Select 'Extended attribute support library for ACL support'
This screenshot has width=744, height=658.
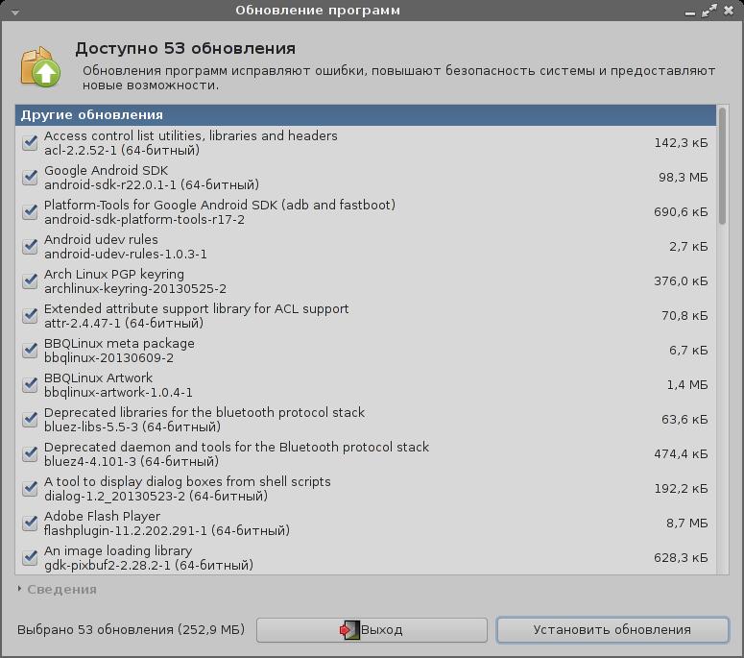197,309
